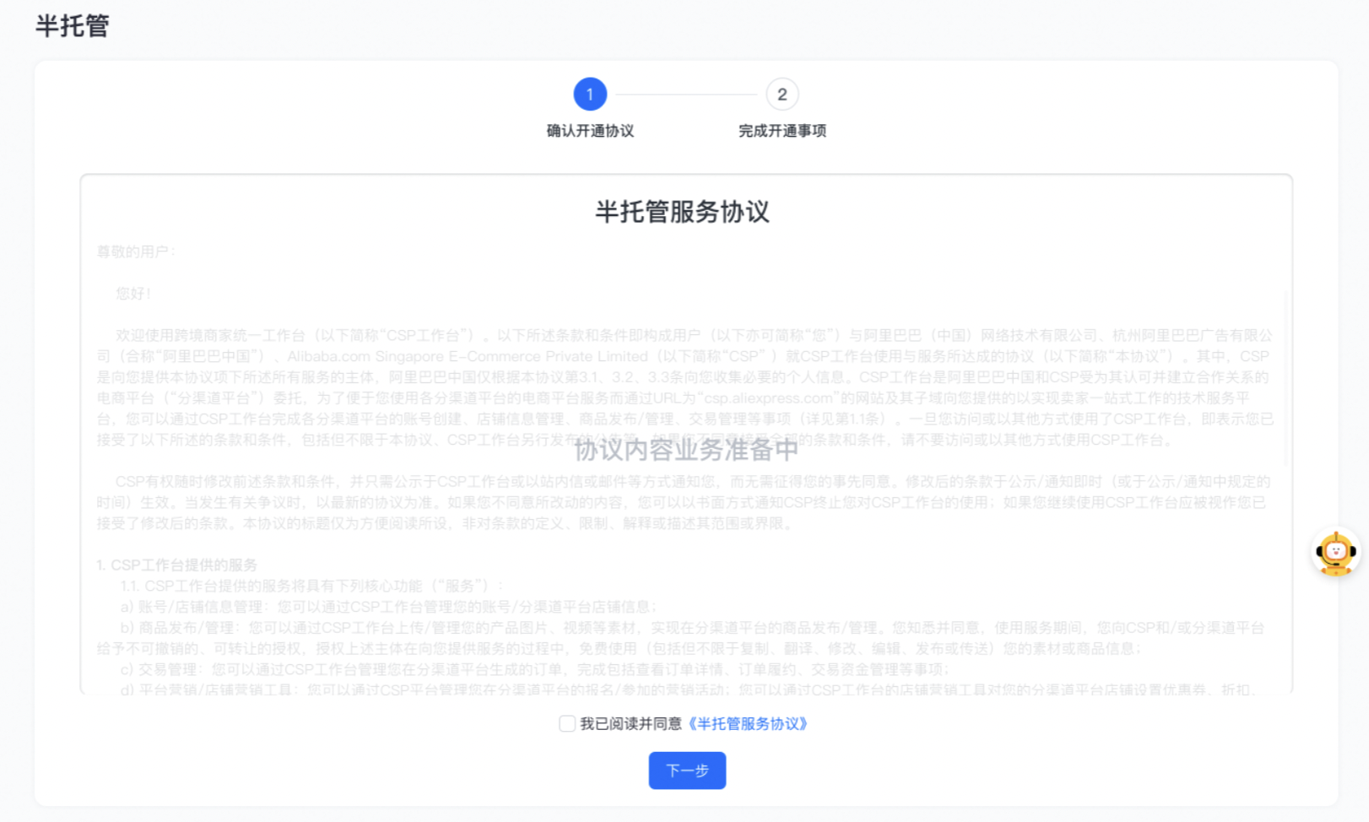Click the step 1 circle indicator
This screenshot has height=822, width=1369.
(590, 95)
